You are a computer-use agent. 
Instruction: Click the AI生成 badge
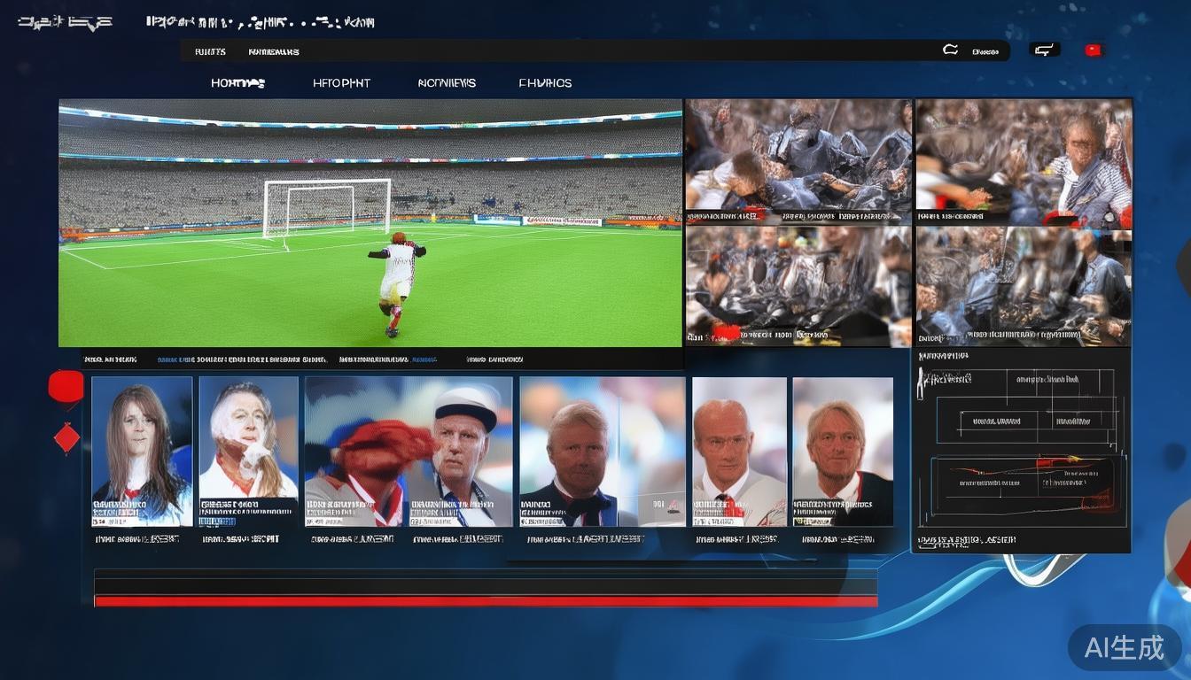click(x=1125, y=647)
